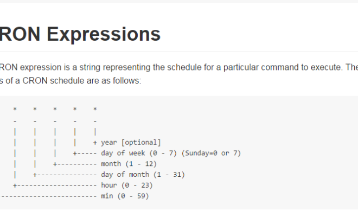Click the 'RON Expressions' page heading
This screenshot has height=217, width=358.
[x=80, y=34]
